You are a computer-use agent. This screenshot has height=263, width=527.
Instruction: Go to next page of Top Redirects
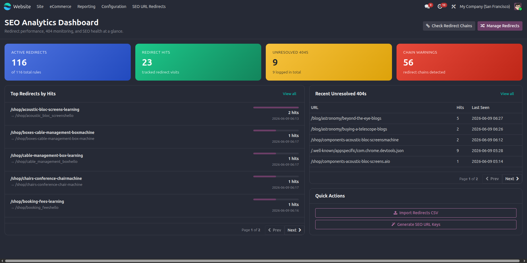point(294,230)
